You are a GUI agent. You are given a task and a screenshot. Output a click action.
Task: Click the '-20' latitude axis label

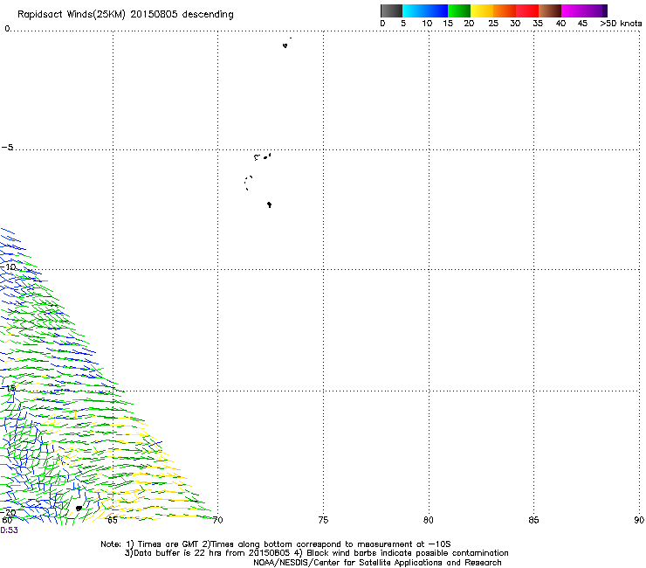pos(8,512)
